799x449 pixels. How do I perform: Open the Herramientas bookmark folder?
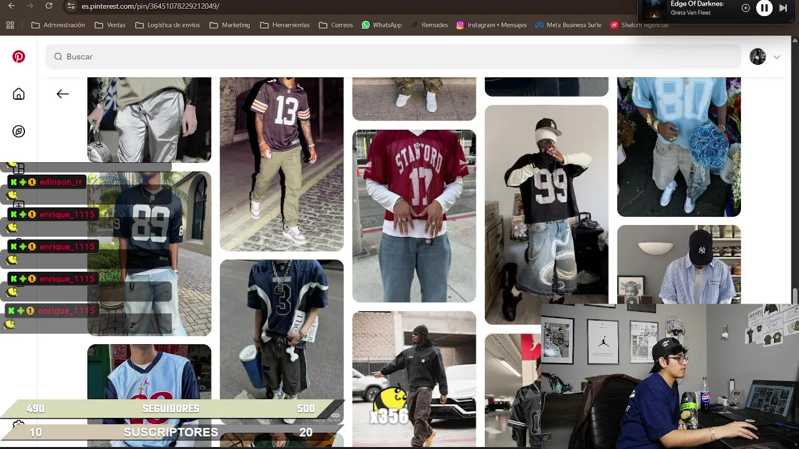[x=285, y=25]
